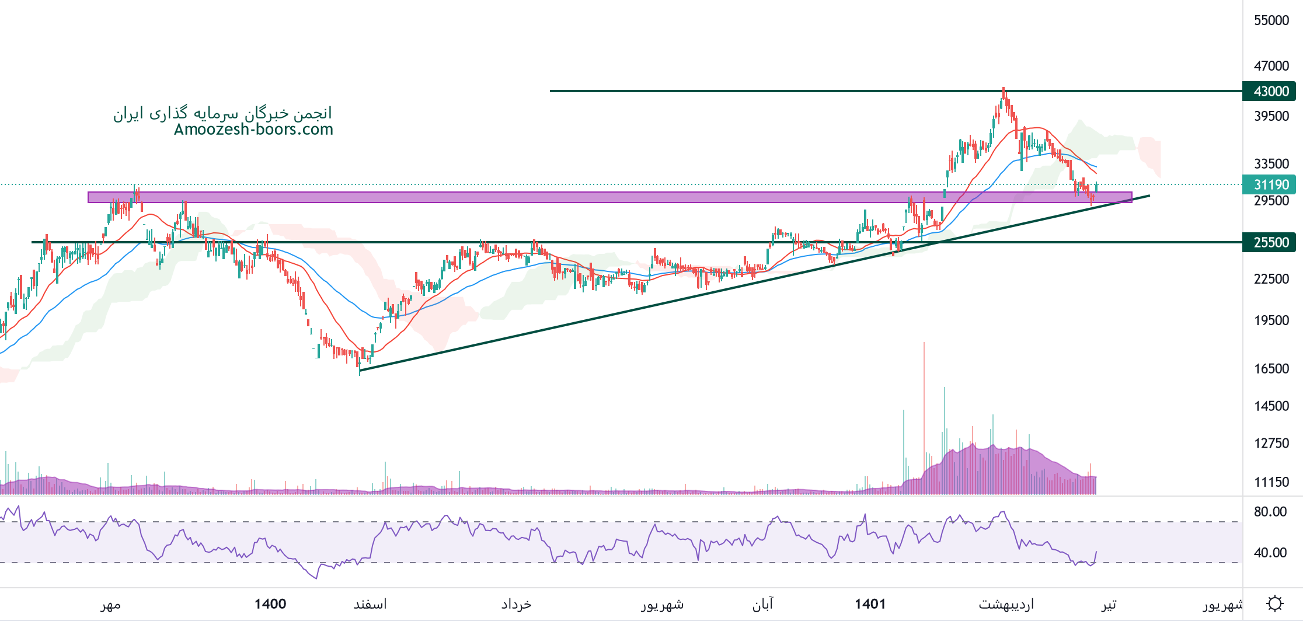Click the 80.00 RSI scale value

[1270, 512]
